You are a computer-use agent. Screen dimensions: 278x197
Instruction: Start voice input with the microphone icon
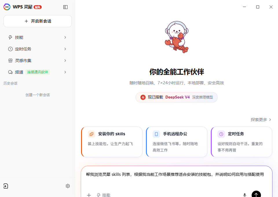tap(245, 195)
